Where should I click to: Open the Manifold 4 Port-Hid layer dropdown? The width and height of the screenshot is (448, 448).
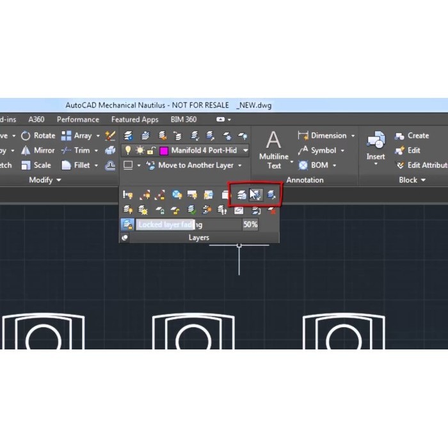tap(245, 150)
